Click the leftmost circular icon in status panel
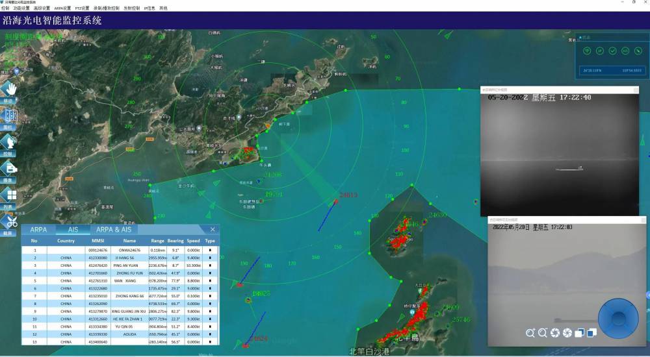Image resolution: width=650 pixels, height=357 pixels. click(x=587, y=51)
